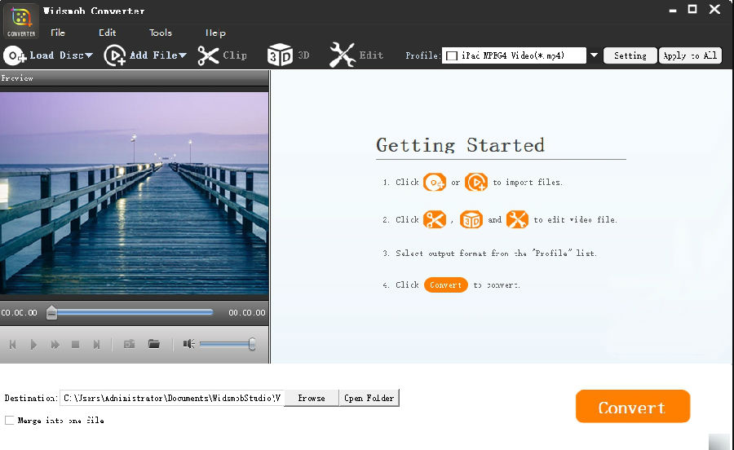The image size is (734, 450).
Task: Click the Apply to All button
Action: coord(690,55)
